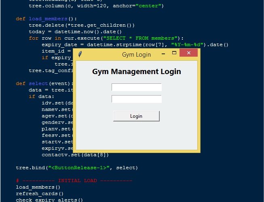Click the tree.column width=120 code line
Screen dimensions: 264x202
point(96,6)
